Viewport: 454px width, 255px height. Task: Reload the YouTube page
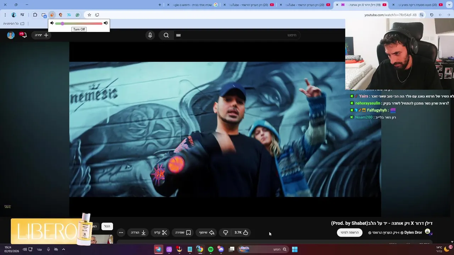432,15
